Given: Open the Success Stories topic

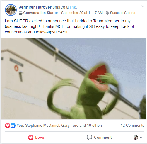Looking at the screenshot, I should click(122, 13).
